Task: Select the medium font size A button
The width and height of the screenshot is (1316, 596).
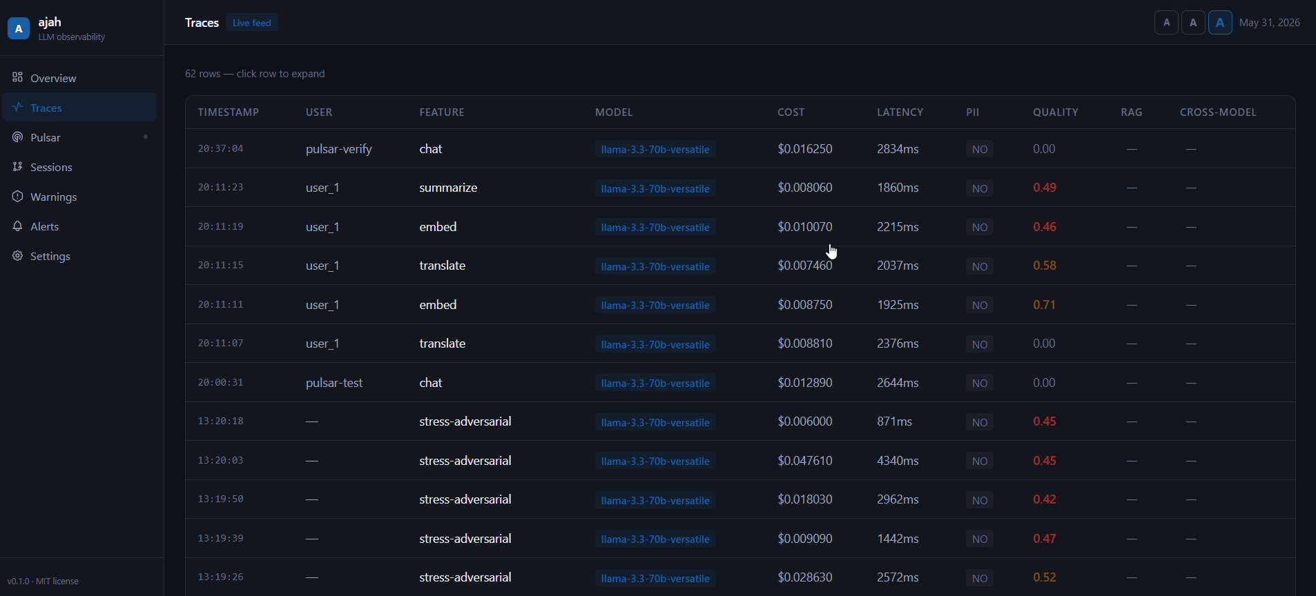Action: (x=1193, y=23)
